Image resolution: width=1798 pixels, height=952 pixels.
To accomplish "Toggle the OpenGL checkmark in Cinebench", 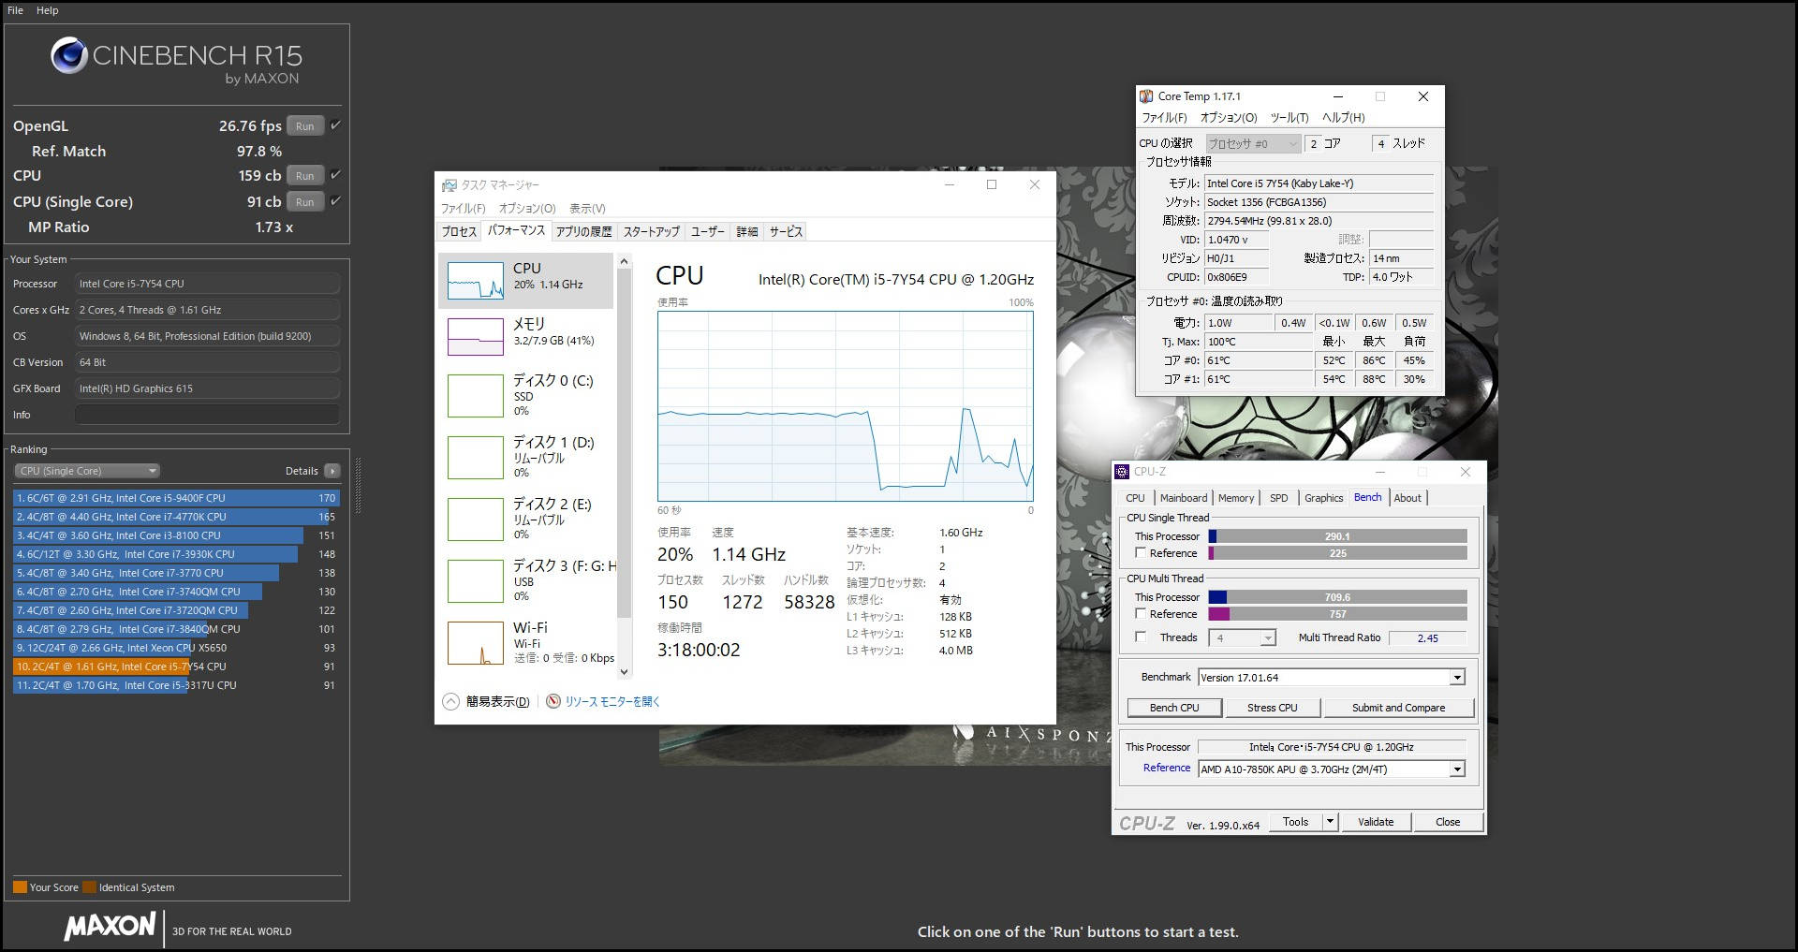I will 336,125.
